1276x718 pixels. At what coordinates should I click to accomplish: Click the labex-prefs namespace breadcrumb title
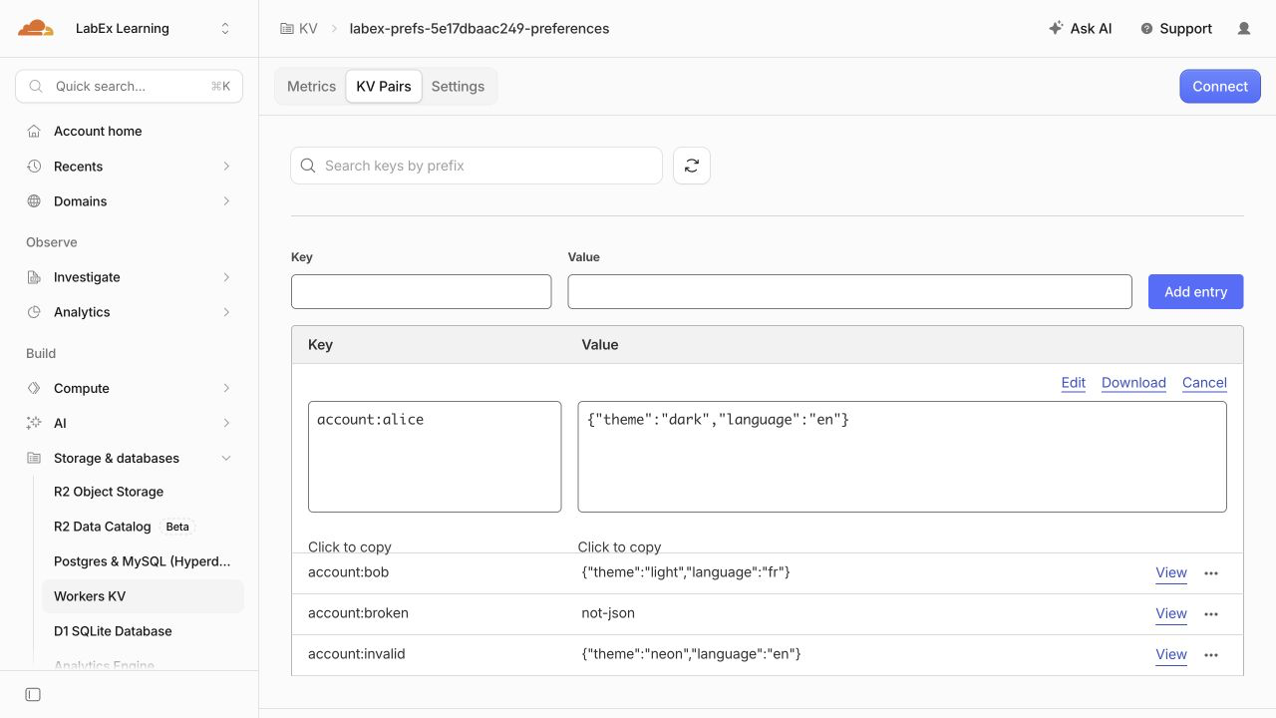point(479,29)
